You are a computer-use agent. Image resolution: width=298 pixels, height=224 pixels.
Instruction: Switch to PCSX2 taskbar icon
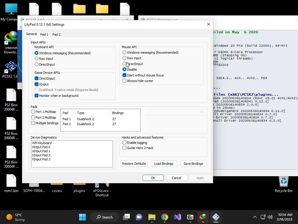pyautogui.click(x=216, y=217)
